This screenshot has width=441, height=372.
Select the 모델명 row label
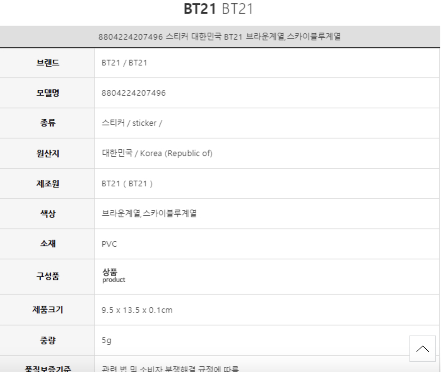tap(48, 93)
